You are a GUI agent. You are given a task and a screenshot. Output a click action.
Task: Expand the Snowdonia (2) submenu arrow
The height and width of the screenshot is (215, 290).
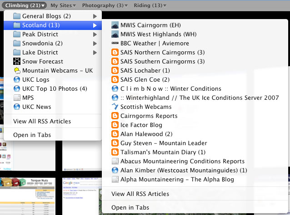pos(95,44)
